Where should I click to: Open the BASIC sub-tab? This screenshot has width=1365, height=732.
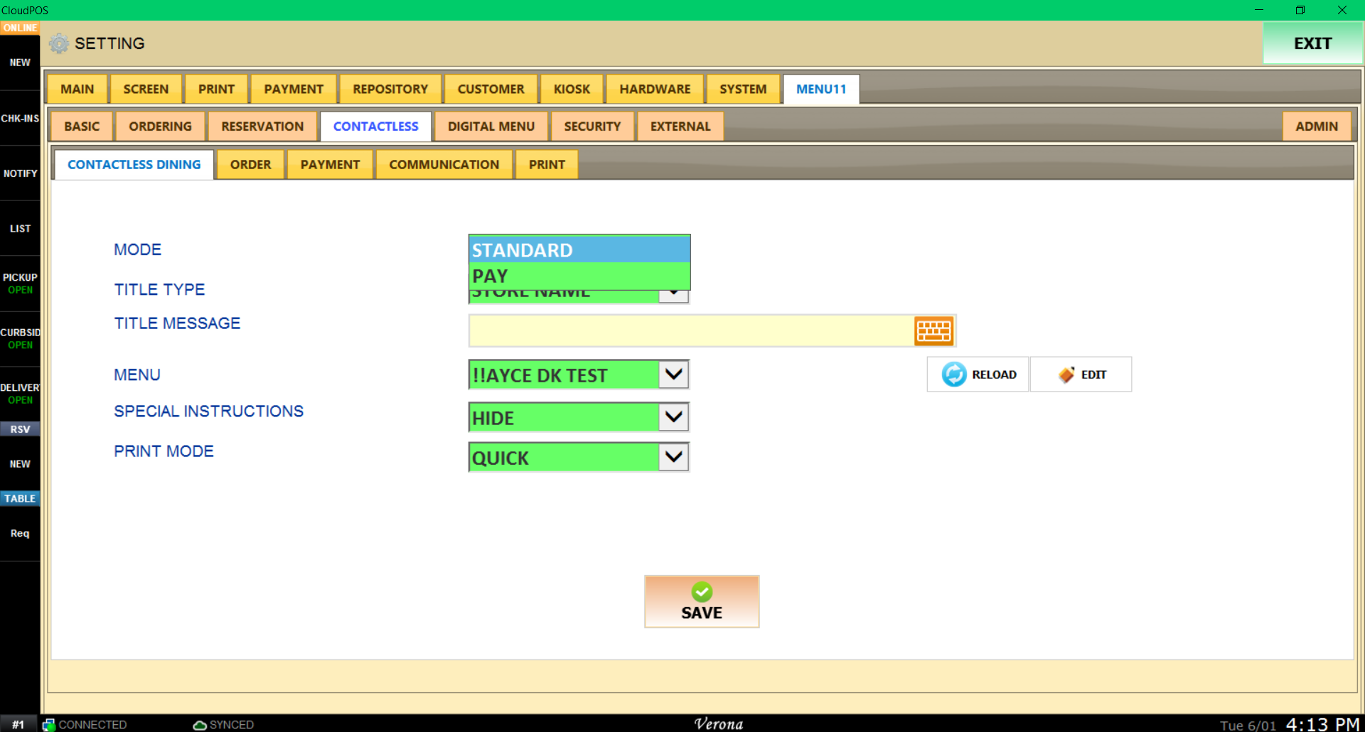pyautogui.click(x=82, y=127)
